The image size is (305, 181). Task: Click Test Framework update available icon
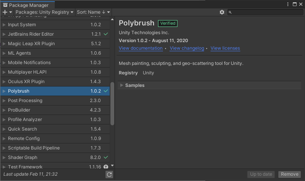[106, 167]
